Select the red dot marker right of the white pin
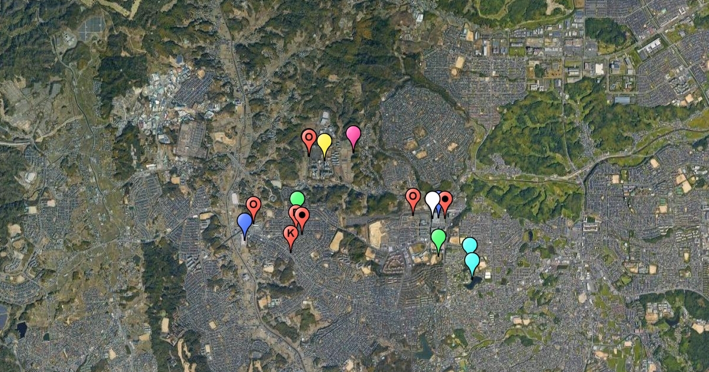Viewport: 709px width, 372px height. [x=445, y=200]
